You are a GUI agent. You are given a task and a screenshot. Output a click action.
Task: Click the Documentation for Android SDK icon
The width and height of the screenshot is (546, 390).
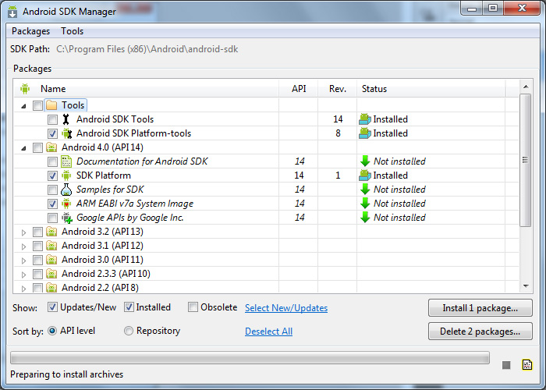pos(66,161)
